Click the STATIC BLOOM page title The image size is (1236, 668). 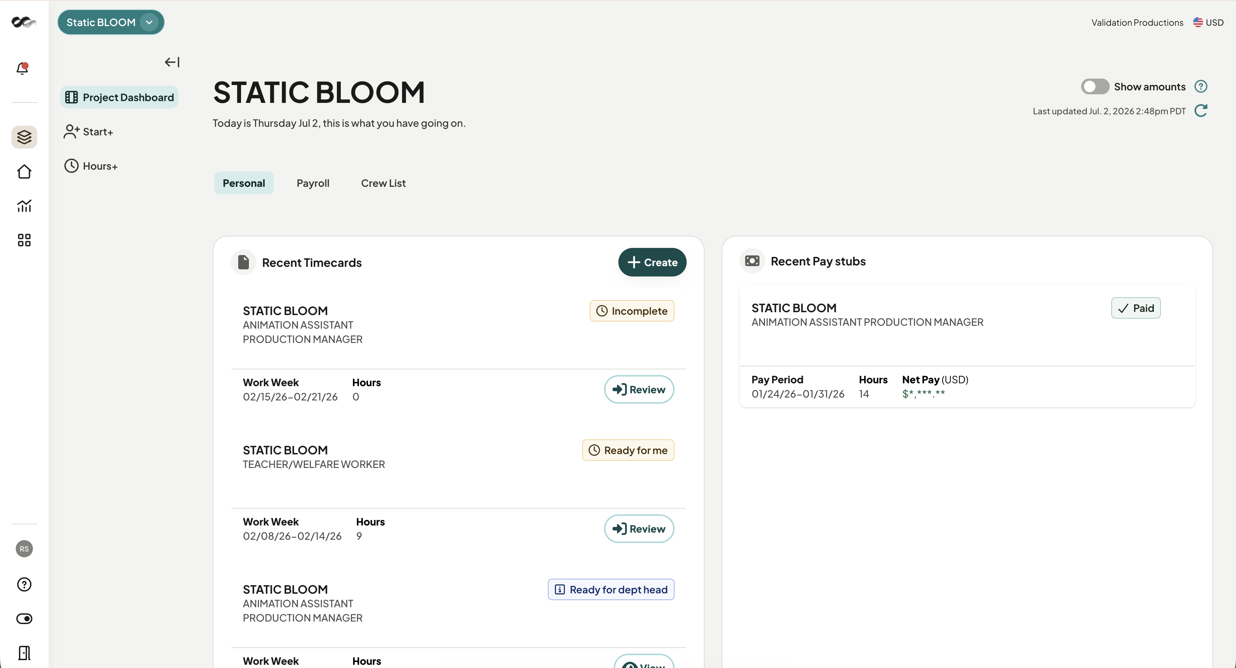[x=319, y=92]
